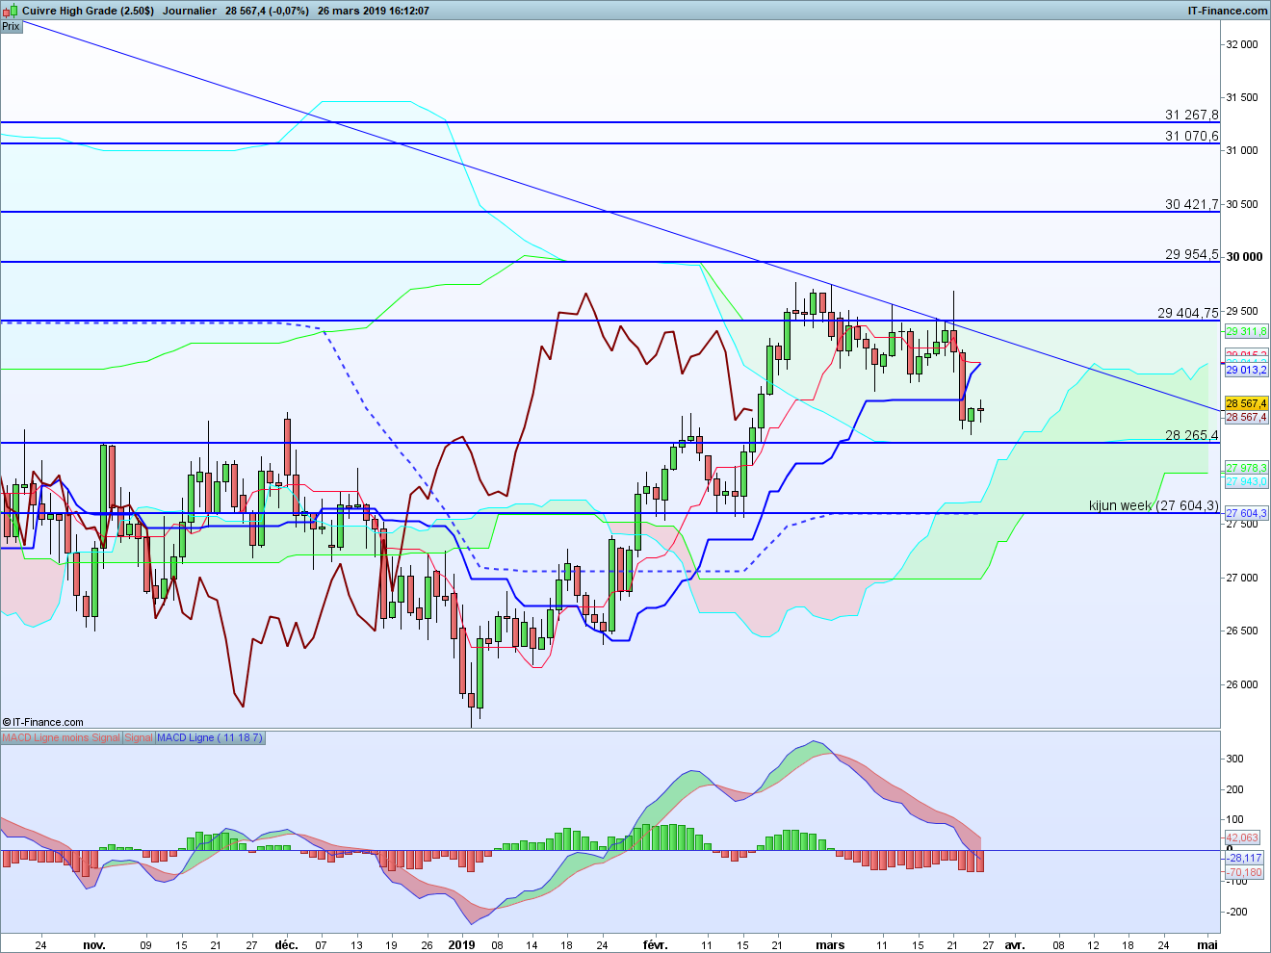The image size is (1271, 953).
Task: Click the -28,117 MACD value tag
Action: (x=1243, y=858)
